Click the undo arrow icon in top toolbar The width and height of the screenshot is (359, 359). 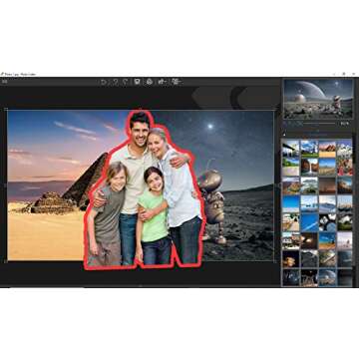point(104,82)
